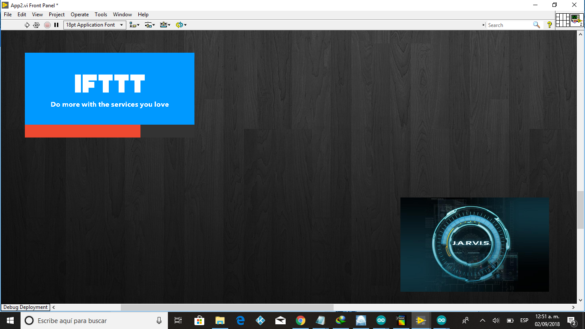This screenshot has height=329, width=585.
Task: Open Microsoft Store from taskbar
Action: point(199,320)
